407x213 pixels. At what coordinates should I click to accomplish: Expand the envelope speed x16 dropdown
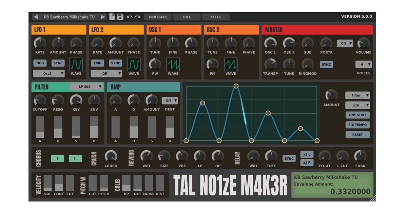point(357,105)
